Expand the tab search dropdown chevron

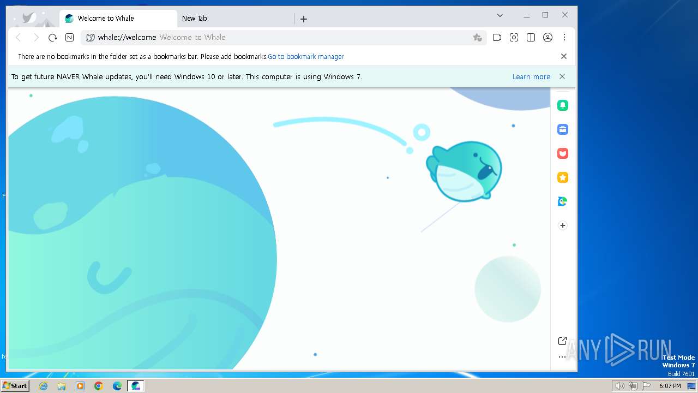click(500, 15)
